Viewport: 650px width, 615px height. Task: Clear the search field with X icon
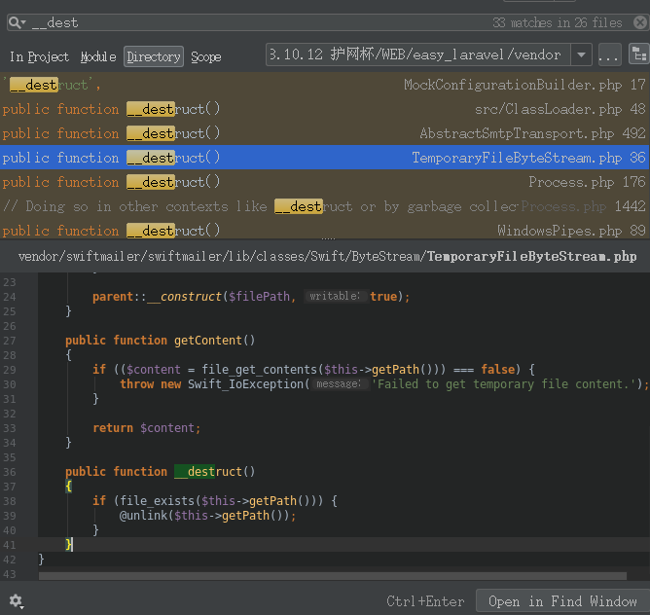[x=640, y=22]
